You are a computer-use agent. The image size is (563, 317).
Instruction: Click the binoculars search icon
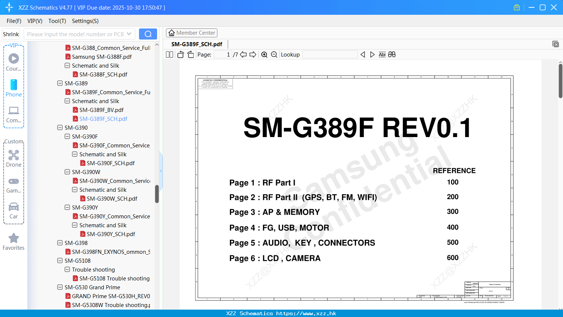pos(392,55)
